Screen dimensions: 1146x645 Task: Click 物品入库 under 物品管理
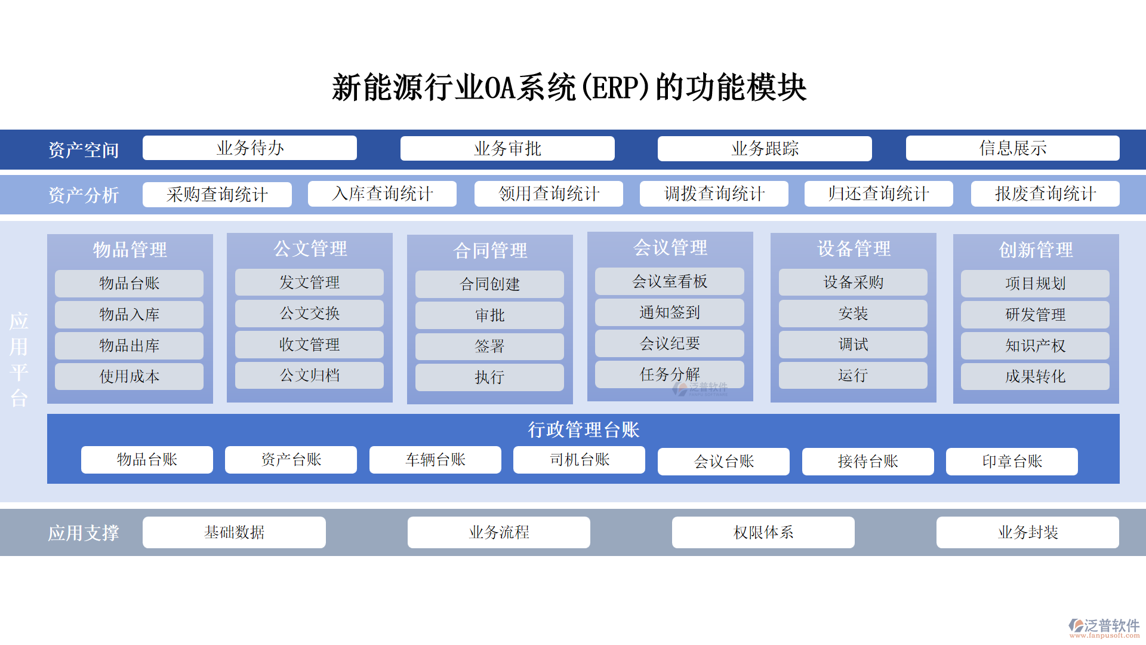coord(129,314)
